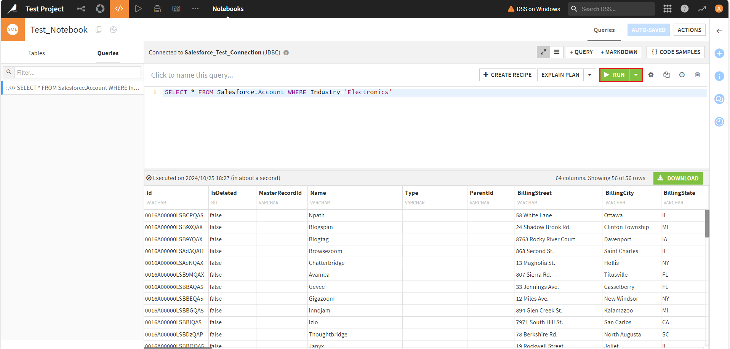This screenshot has height=349, width=730.
Task: Switch to the Tables tab
Action: click(37, 53)
